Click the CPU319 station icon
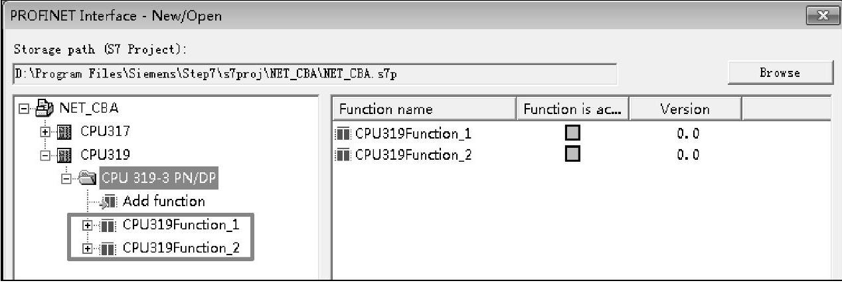Screen dimensions: 842x291 click(64, 154)
